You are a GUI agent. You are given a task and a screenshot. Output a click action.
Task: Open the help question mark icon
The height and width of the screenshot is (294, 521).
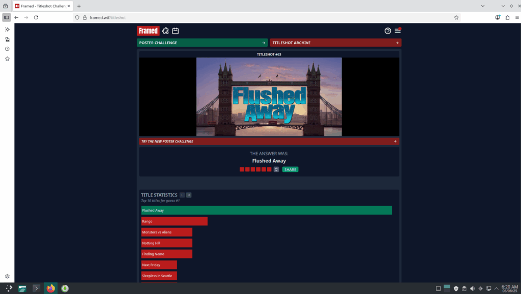388,31
